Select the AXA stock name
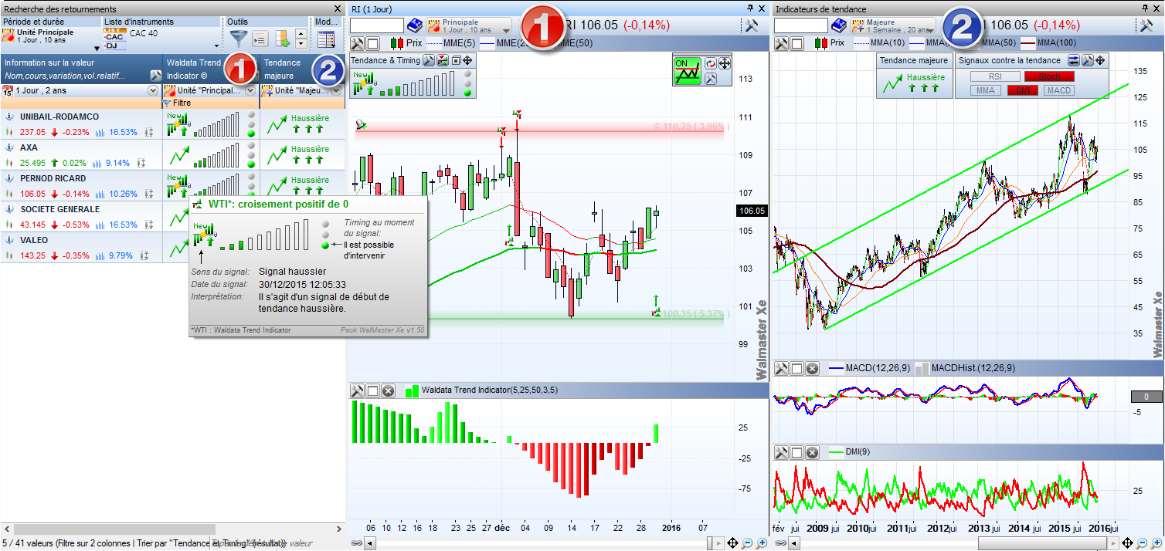 tap(29, 147)
